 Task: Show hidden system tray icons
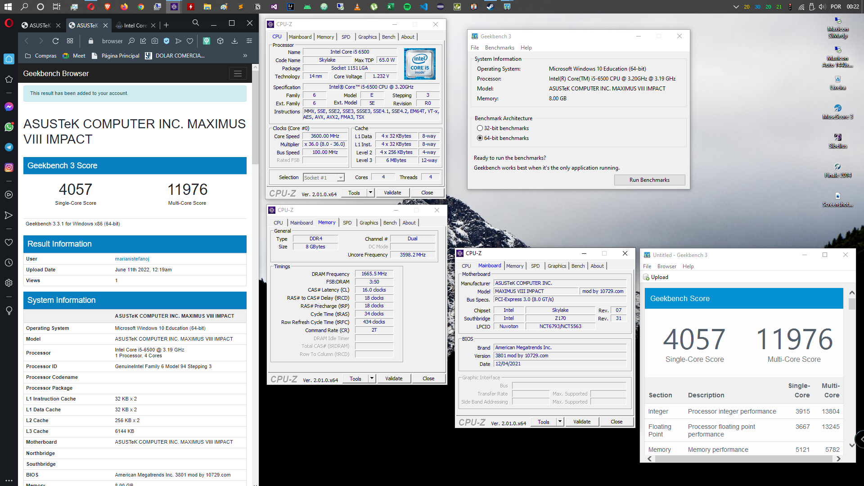[x=736, y=7]
